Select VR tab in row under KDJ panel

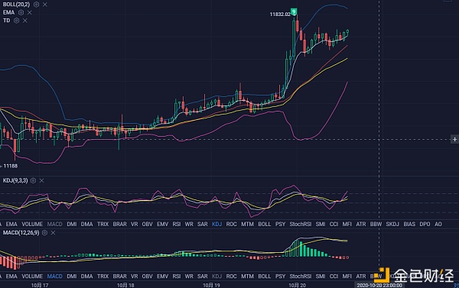click(x=135, y=225)
